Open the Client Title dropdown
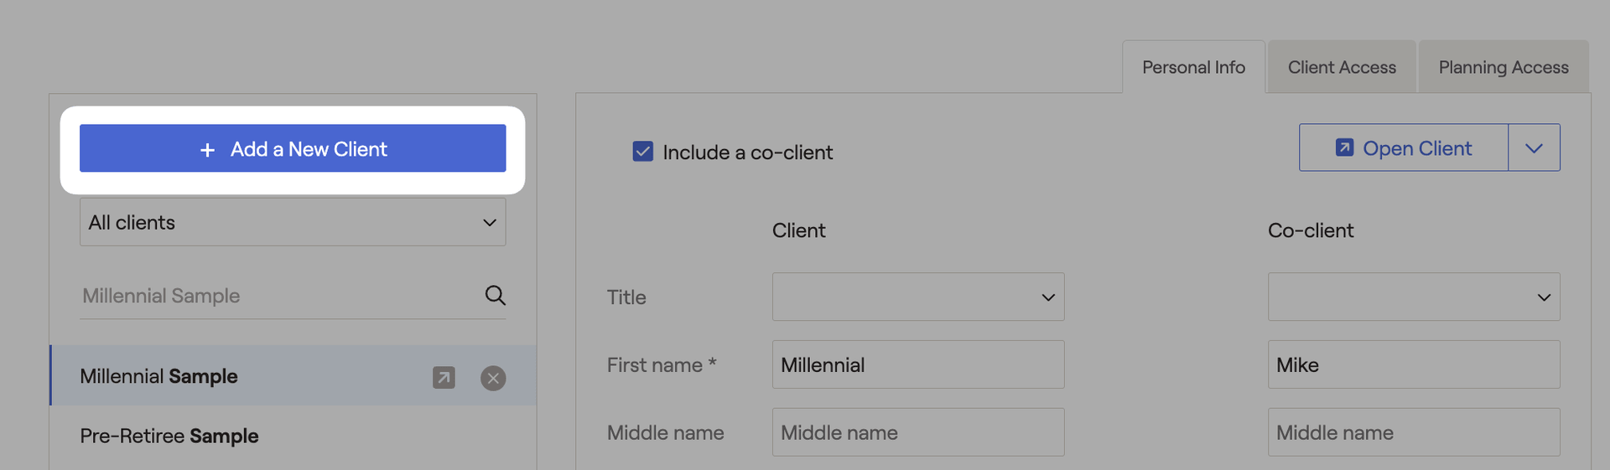Image resolution: width=1610 pixels, height=470 pixels. pos(918,297)
